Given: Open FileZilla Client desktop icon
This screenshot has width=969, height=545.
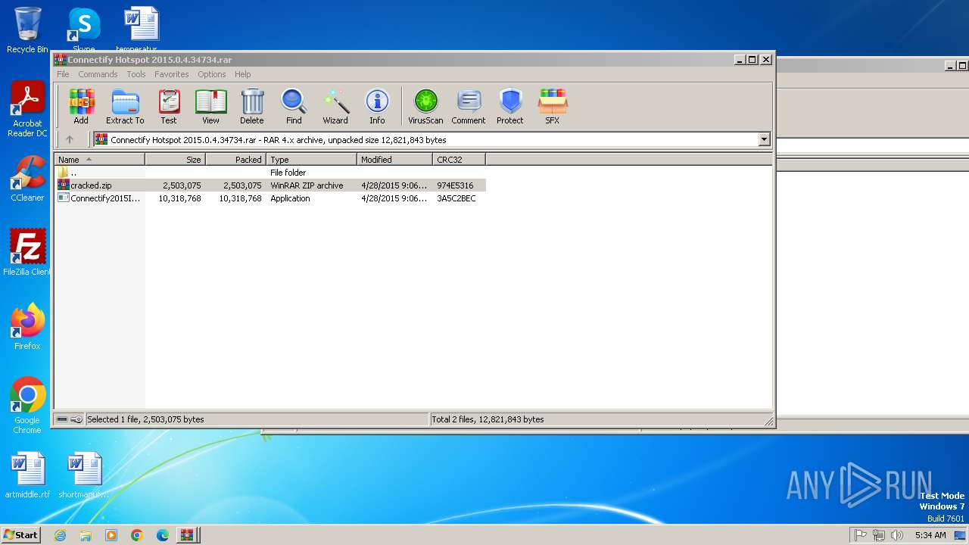Looking at the screenshot, I should coord(27,253).
